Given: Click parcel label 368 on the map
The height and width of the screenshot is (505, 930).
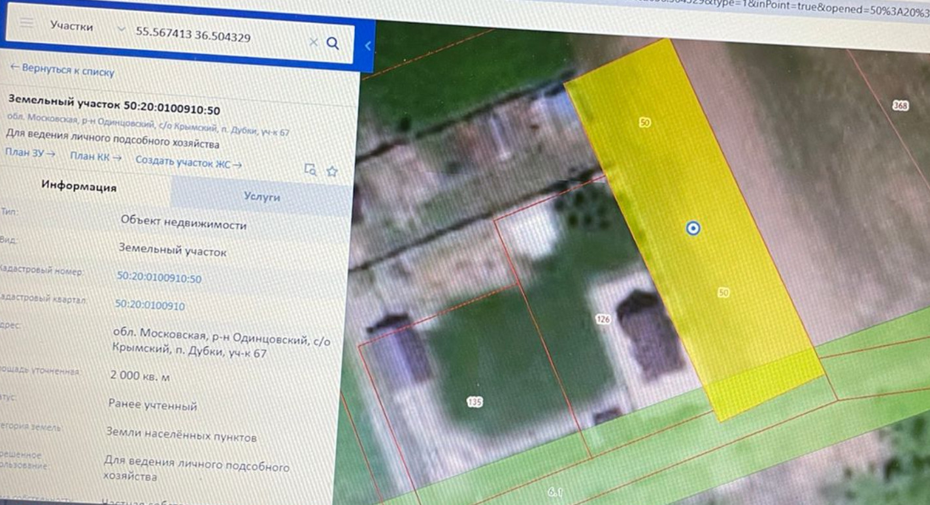Looking at the screenshot, I should pyautogui.click(x=901, y=106).
